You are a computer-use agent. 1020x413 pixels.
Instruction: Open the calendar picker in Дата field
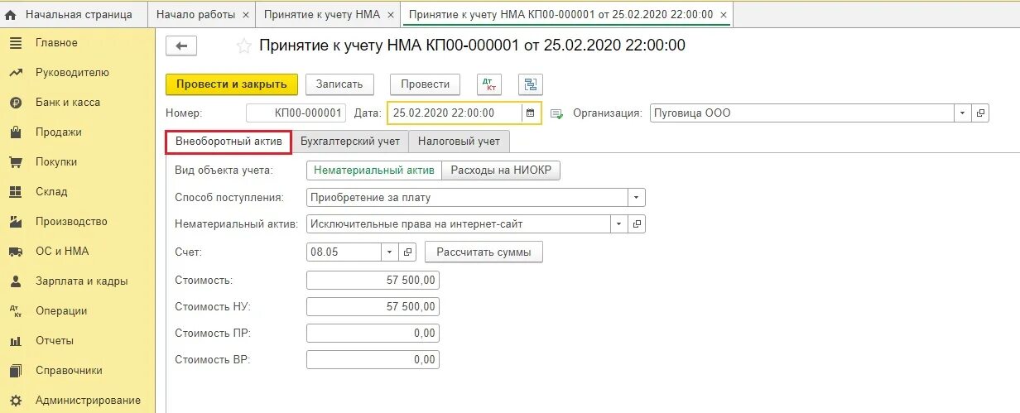(531, 113)
